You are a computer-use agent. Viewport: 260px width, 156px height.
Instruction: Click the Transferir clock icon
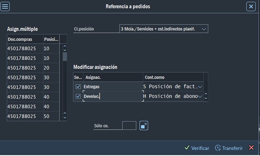click(x=218, y=148)
